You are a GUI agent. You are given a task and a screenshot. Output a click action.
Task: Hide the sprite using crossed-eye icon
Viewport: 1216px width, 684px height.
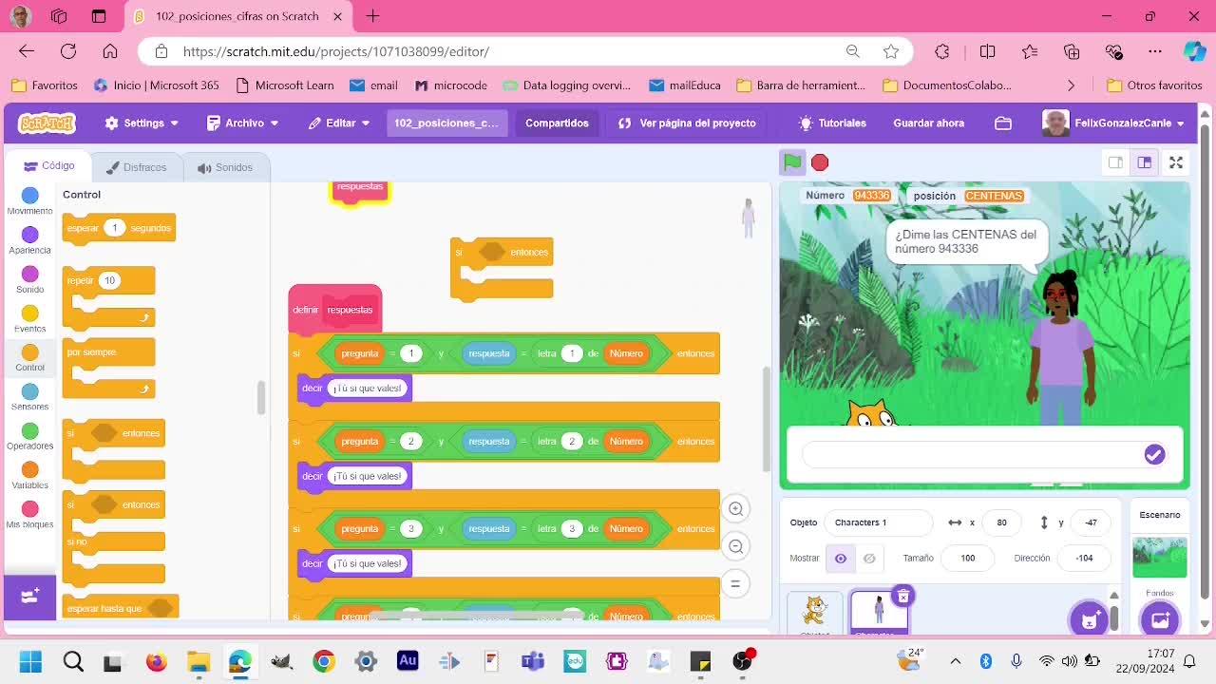pyautogui.click(x=868, y=559)
